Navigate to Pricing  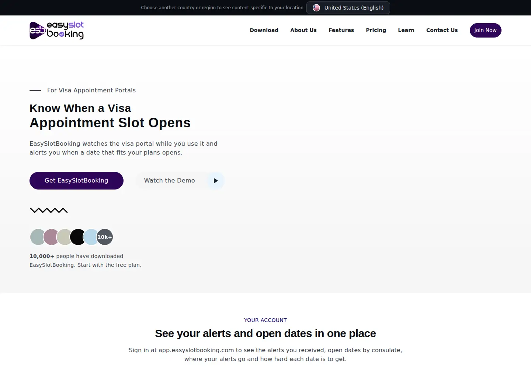376,30
